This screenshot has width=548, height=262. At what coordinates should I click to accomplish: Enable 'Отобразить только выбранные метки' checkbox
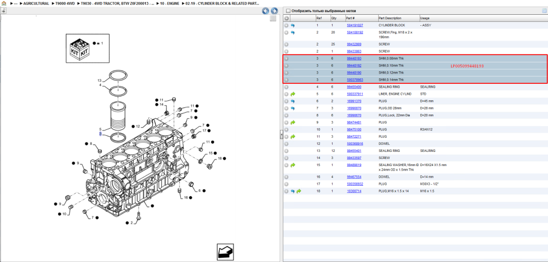tap(288, 11)
